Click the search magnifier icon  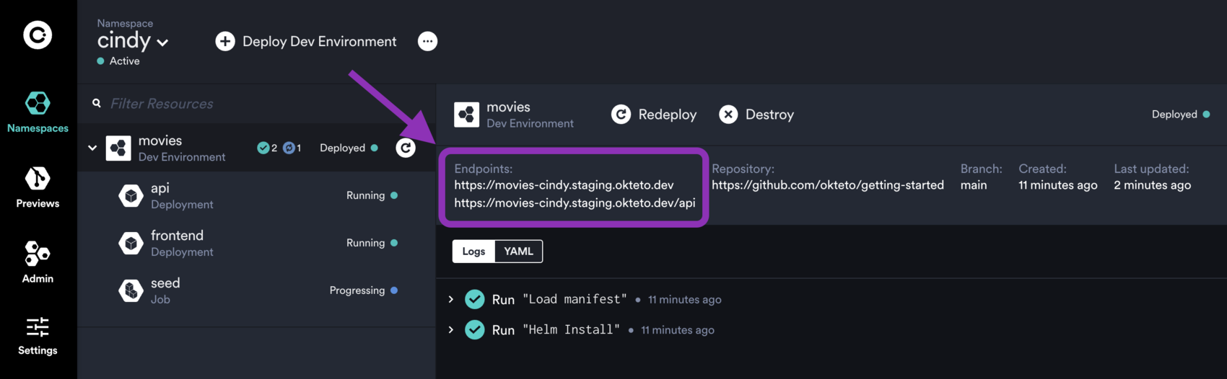tap(96, 103)
